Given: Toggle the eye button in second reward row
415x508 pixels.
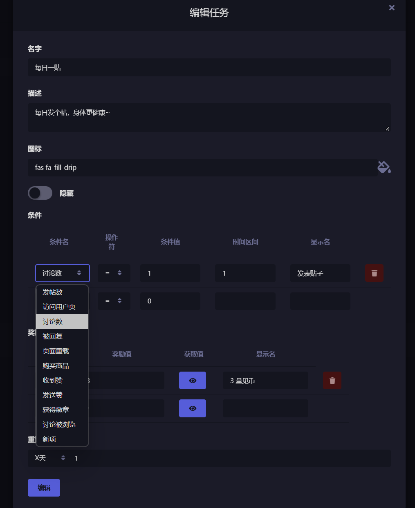Looking at the screenshot, I should tap(193, 408).
